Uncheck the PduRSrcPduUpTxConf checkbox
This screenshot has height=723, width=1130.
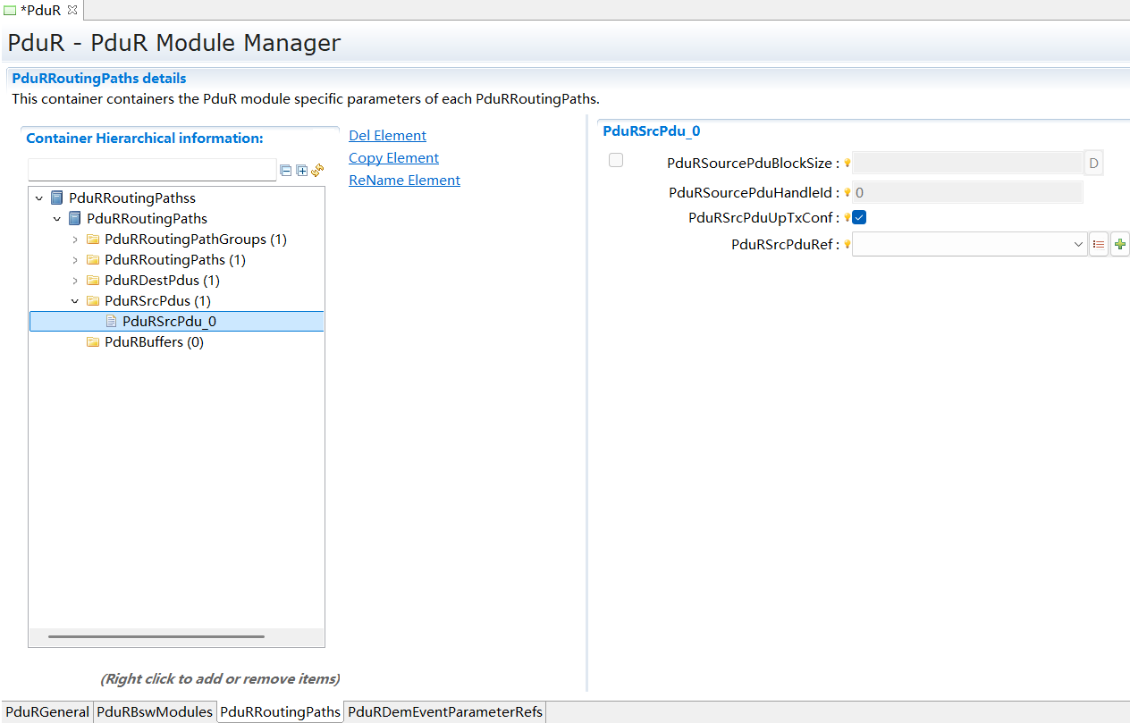[x=858, y=216]
